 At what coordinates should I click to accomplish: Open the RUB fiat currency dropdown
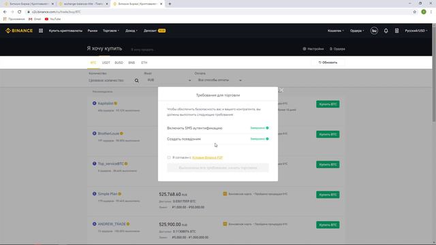[169, 80]
